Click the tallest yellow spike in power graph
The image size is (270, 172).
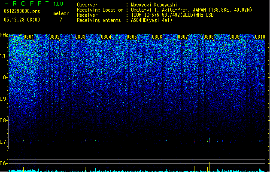pyautogui.click(x=209, y=167)
